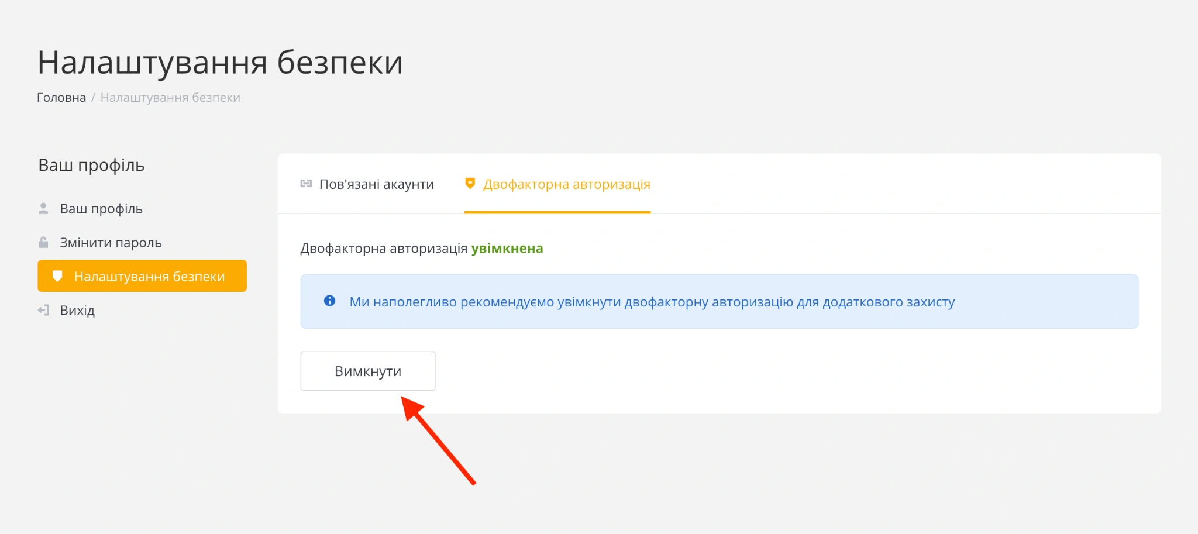Switch to the "Пов'язані акаунти" tab
Viewport: 1198px width, 534px height.
click(x=376, y=184)
